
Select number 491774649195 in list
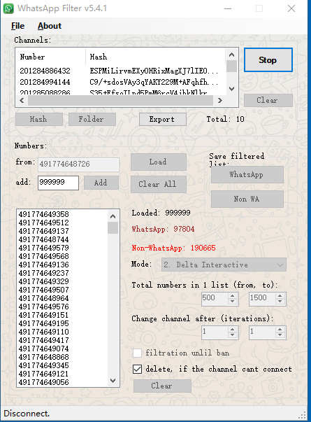(x=43, y=323)
